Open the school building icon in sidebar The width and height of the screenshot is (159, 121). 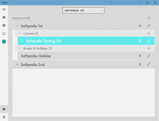click(4, 109)
